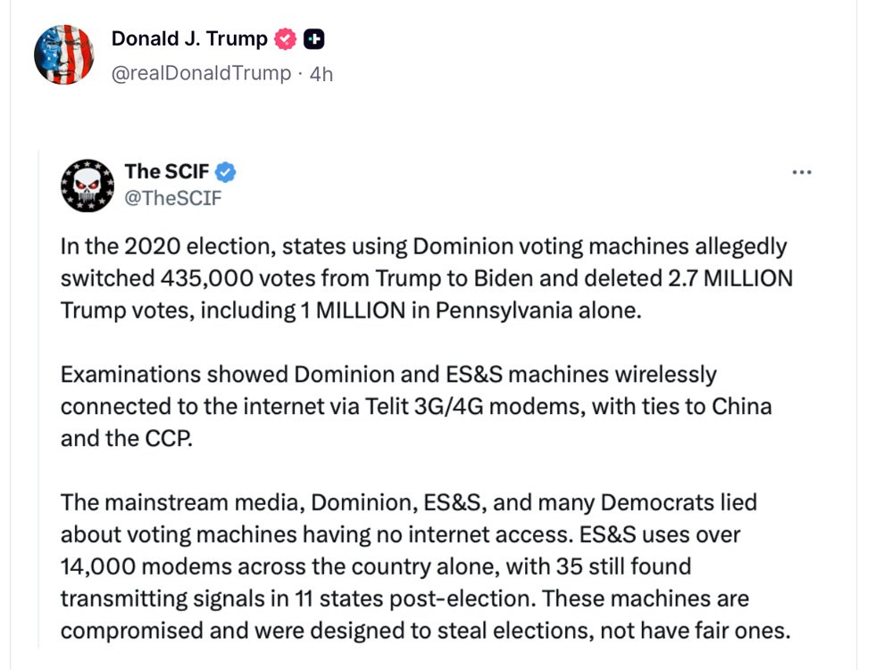875x670 pixels.
Task: Click the paragraph starting 'The mainstream media'
Action: tap(425, 567)
